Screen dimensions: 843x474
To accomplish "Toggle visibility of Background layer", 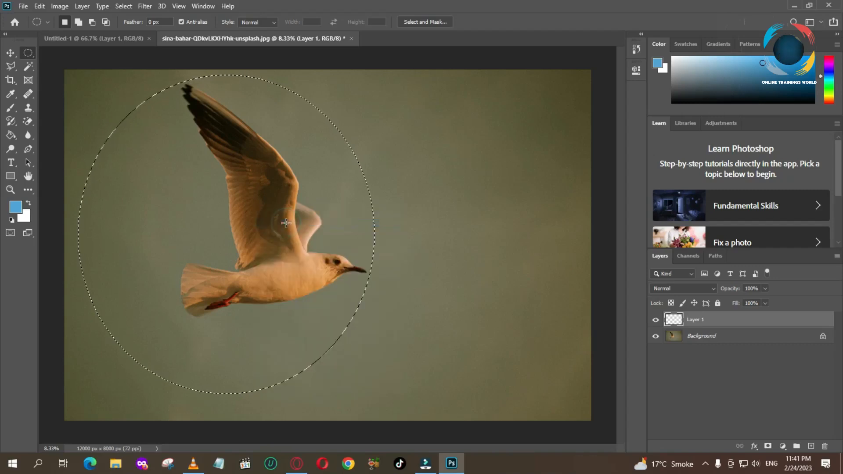I will point(656,336).
